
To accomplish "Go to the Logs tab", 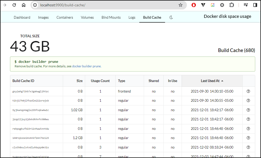I will point(132,17).
